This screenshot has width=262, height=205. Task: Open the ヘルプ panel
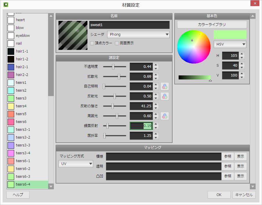[x=18, y=195]
